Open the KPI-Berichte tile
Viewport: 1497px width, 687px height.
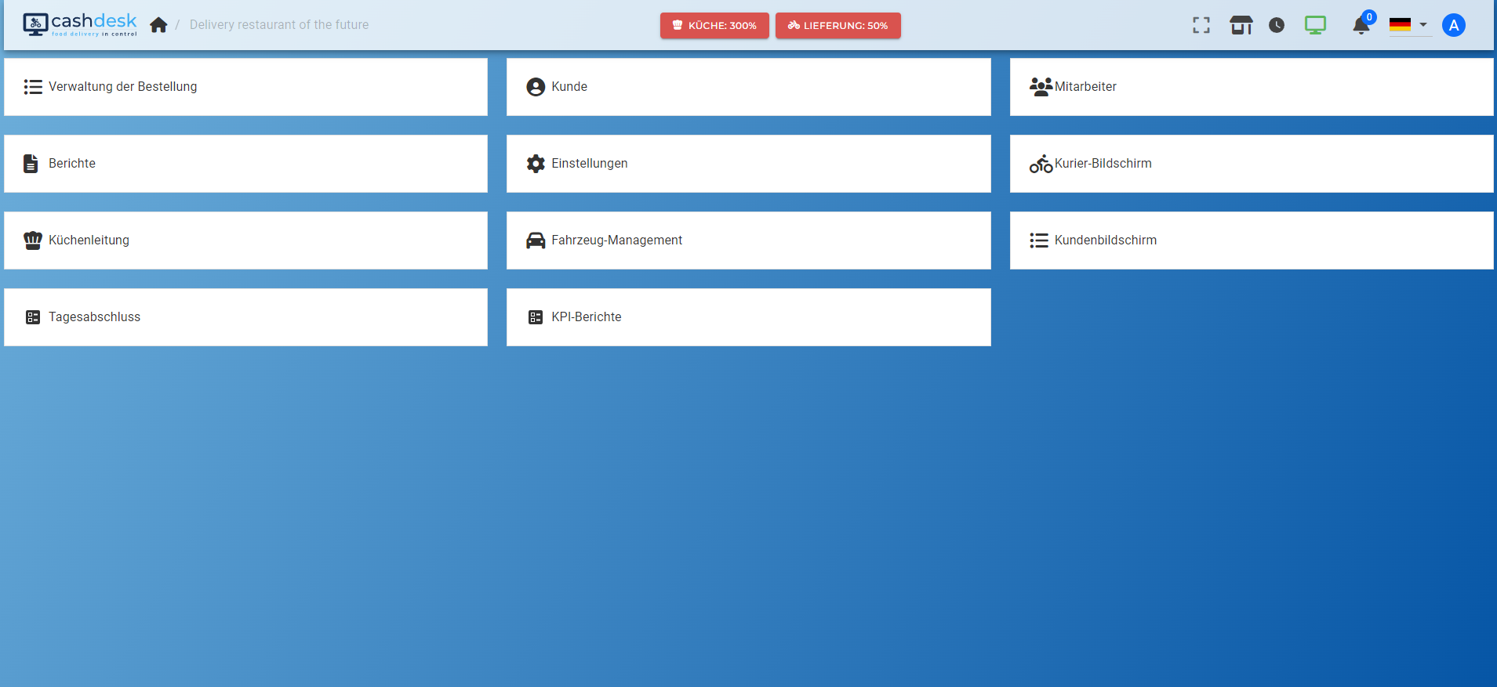point(748,317)
